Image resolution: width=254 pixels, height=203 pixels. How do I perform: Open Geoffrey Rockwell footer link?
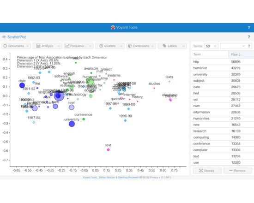[128, 177]
